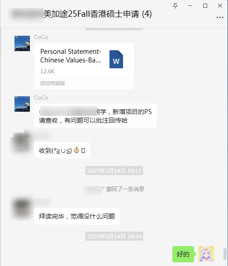228x266 pixels.
Task: Click the 收到 reply message bubble
Action: pyautogui.click(x=62, y=150)
